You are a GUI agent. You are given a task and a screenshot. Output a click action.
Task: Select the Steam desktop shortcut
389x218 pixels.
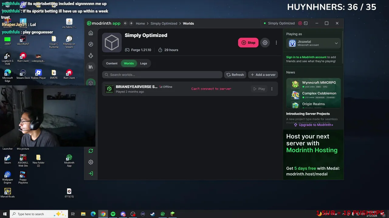[x=8, y=159]
